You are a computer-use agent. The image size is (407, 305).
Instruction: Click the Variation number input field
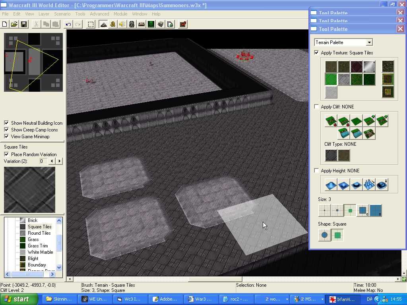coord(43,161)
